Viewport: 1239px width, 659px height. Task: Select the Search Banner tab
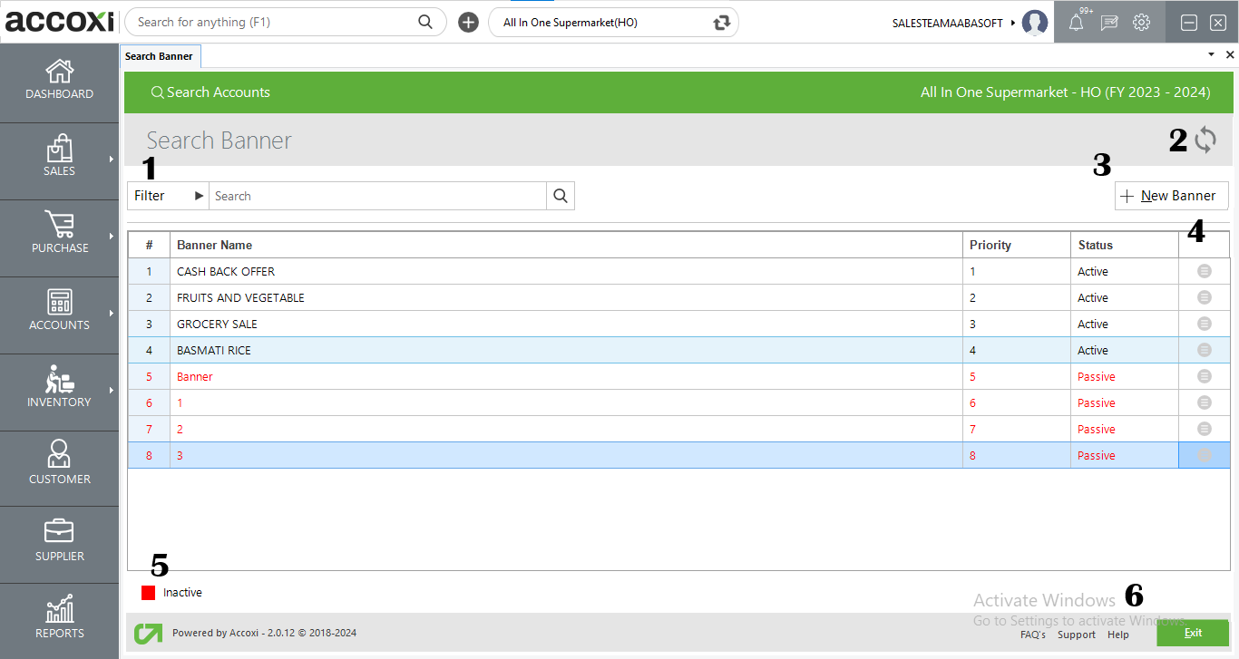click(160, 55)
